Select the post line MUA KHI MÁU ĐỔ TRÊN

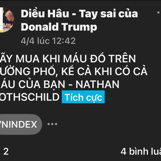76,58
